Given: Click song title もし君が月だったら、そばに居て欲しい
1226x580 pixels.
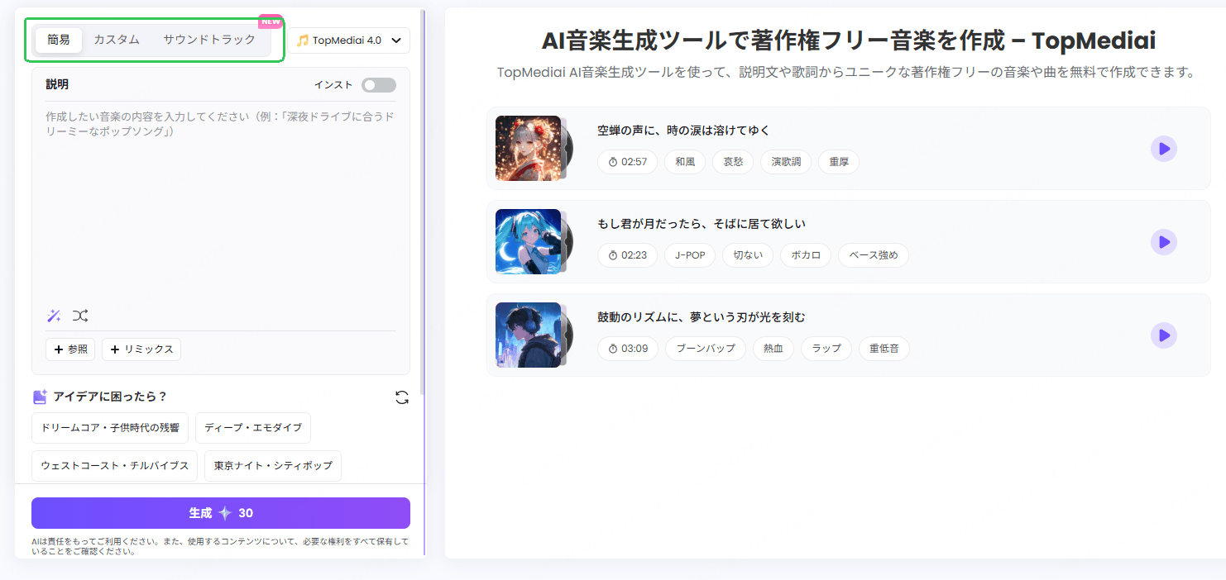Looking at the screenshot, I should pyautogui.click(x=702, y=224).
